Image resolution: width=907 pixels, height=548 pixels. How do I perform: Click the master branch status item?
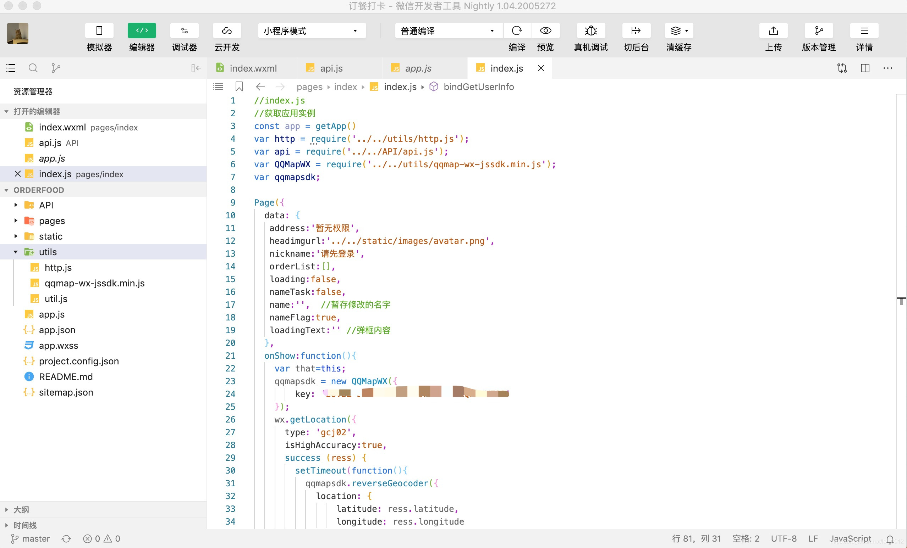pos(30,539)
